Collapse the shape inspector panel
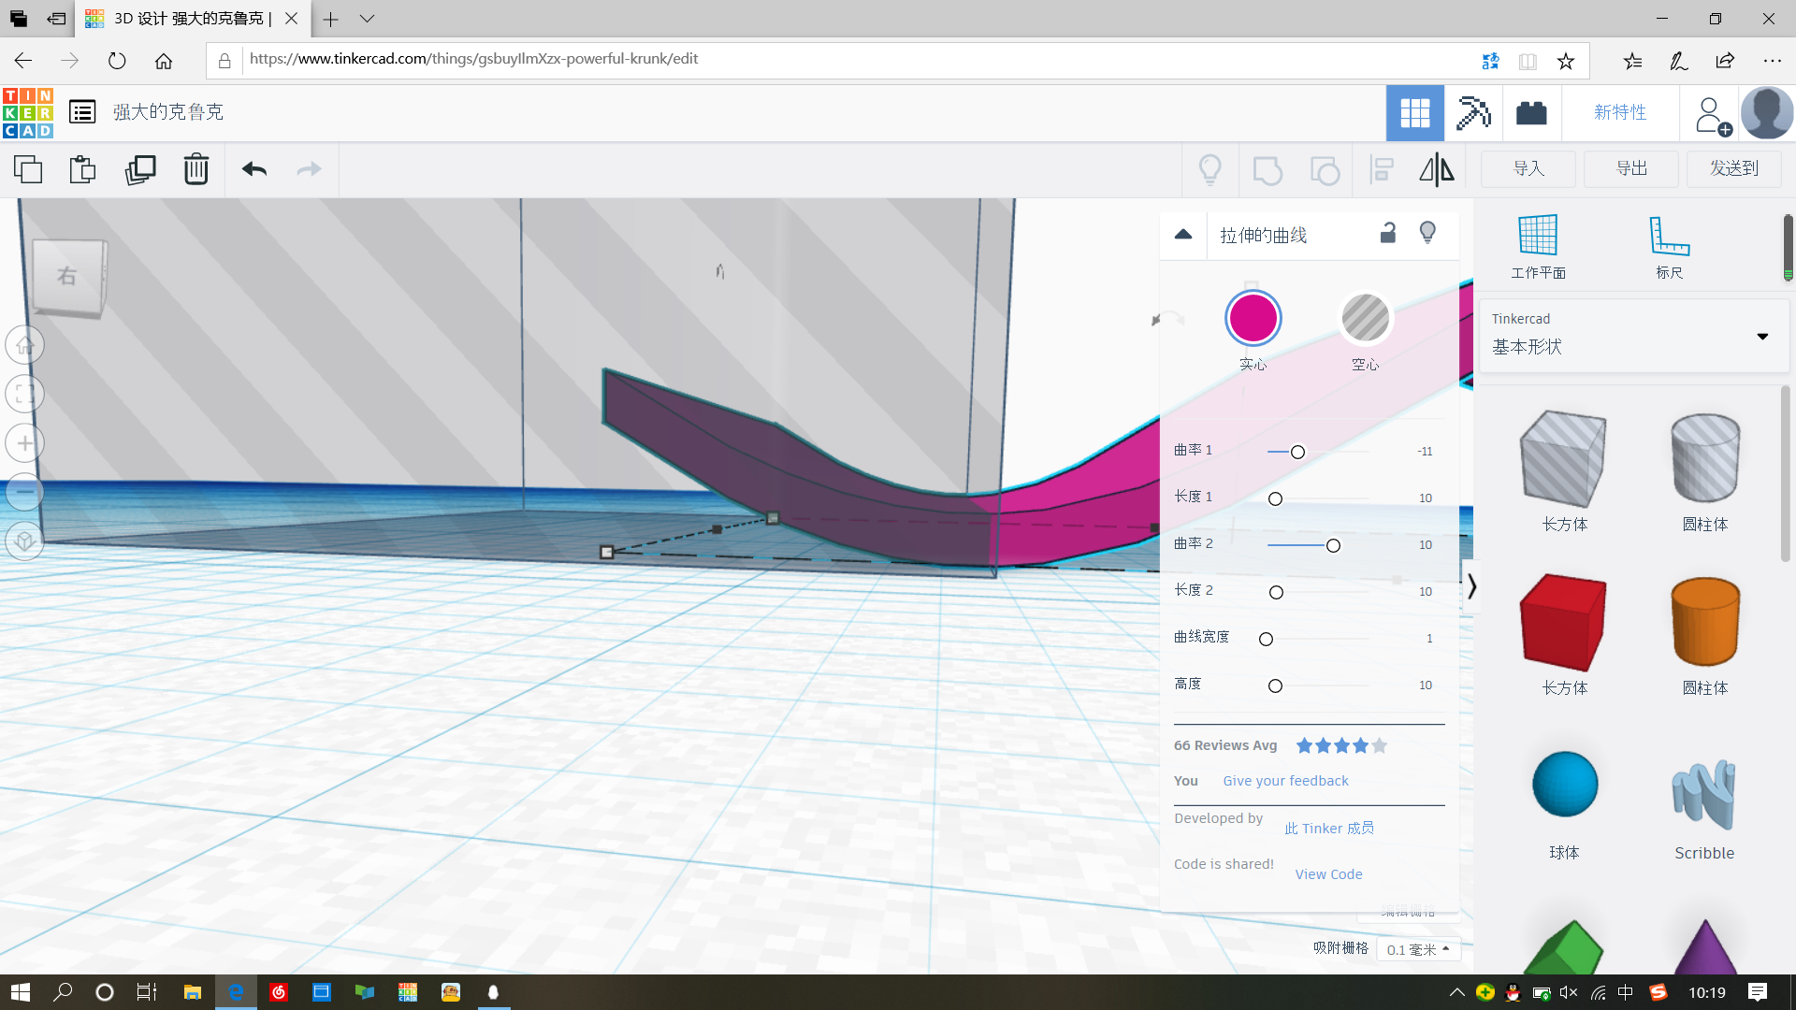The height and width of the screenshot is (1010, 1796). coord(1183,235)
